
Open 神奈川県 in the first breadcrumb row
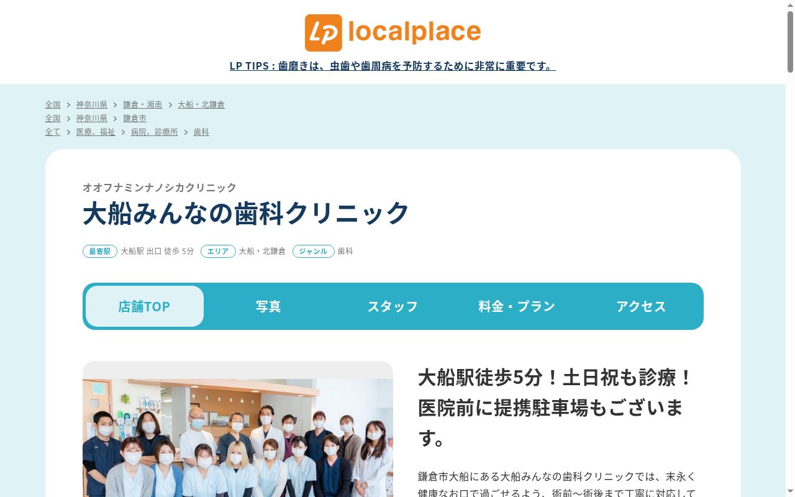(x=92, y=104)
